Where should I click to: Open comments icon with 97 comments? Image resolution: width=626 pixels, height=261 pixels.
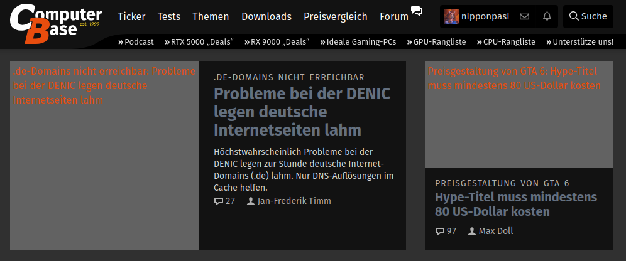pos(439,231)
